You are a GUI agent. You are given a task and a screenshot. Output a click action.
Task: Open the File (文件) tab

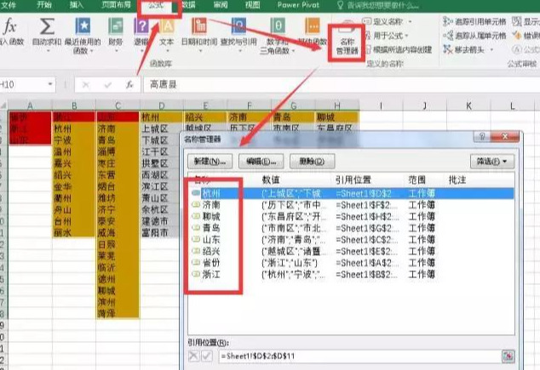(9, 5)
